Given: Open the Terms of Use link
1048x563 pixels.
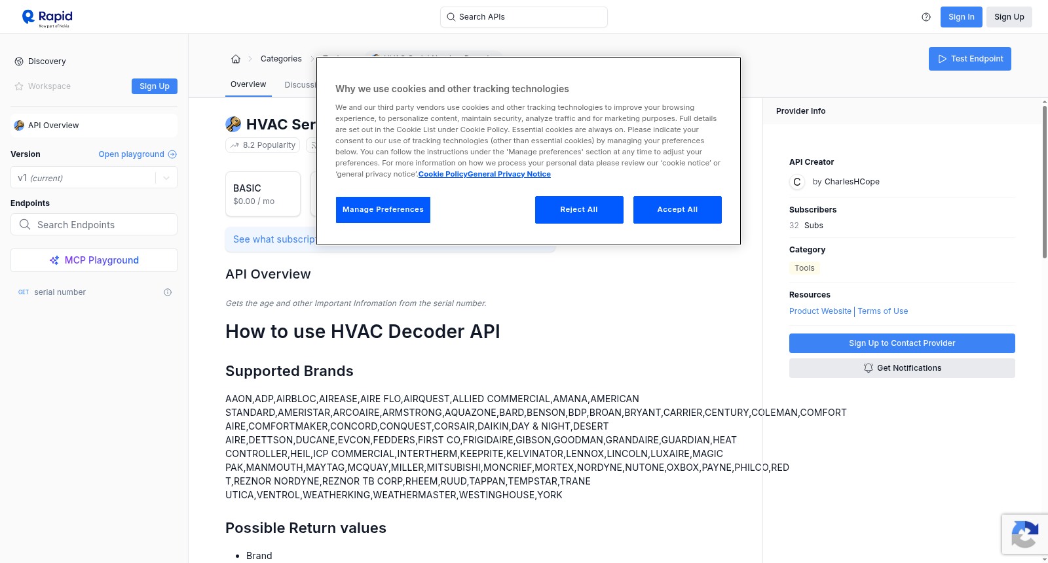Looking at the screenshot, I should pyautogui.click(x=883, y=311).
